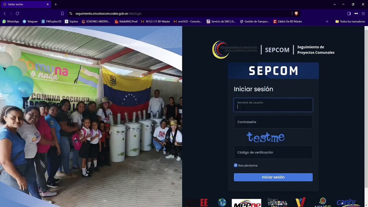Click the Cantv logo in footer
Viewport: 368px width, 207px height.
[346, 203]
